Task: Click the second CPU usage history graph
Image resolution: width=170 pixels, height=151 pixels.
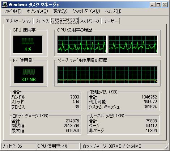Action: (x=133, y=44)
